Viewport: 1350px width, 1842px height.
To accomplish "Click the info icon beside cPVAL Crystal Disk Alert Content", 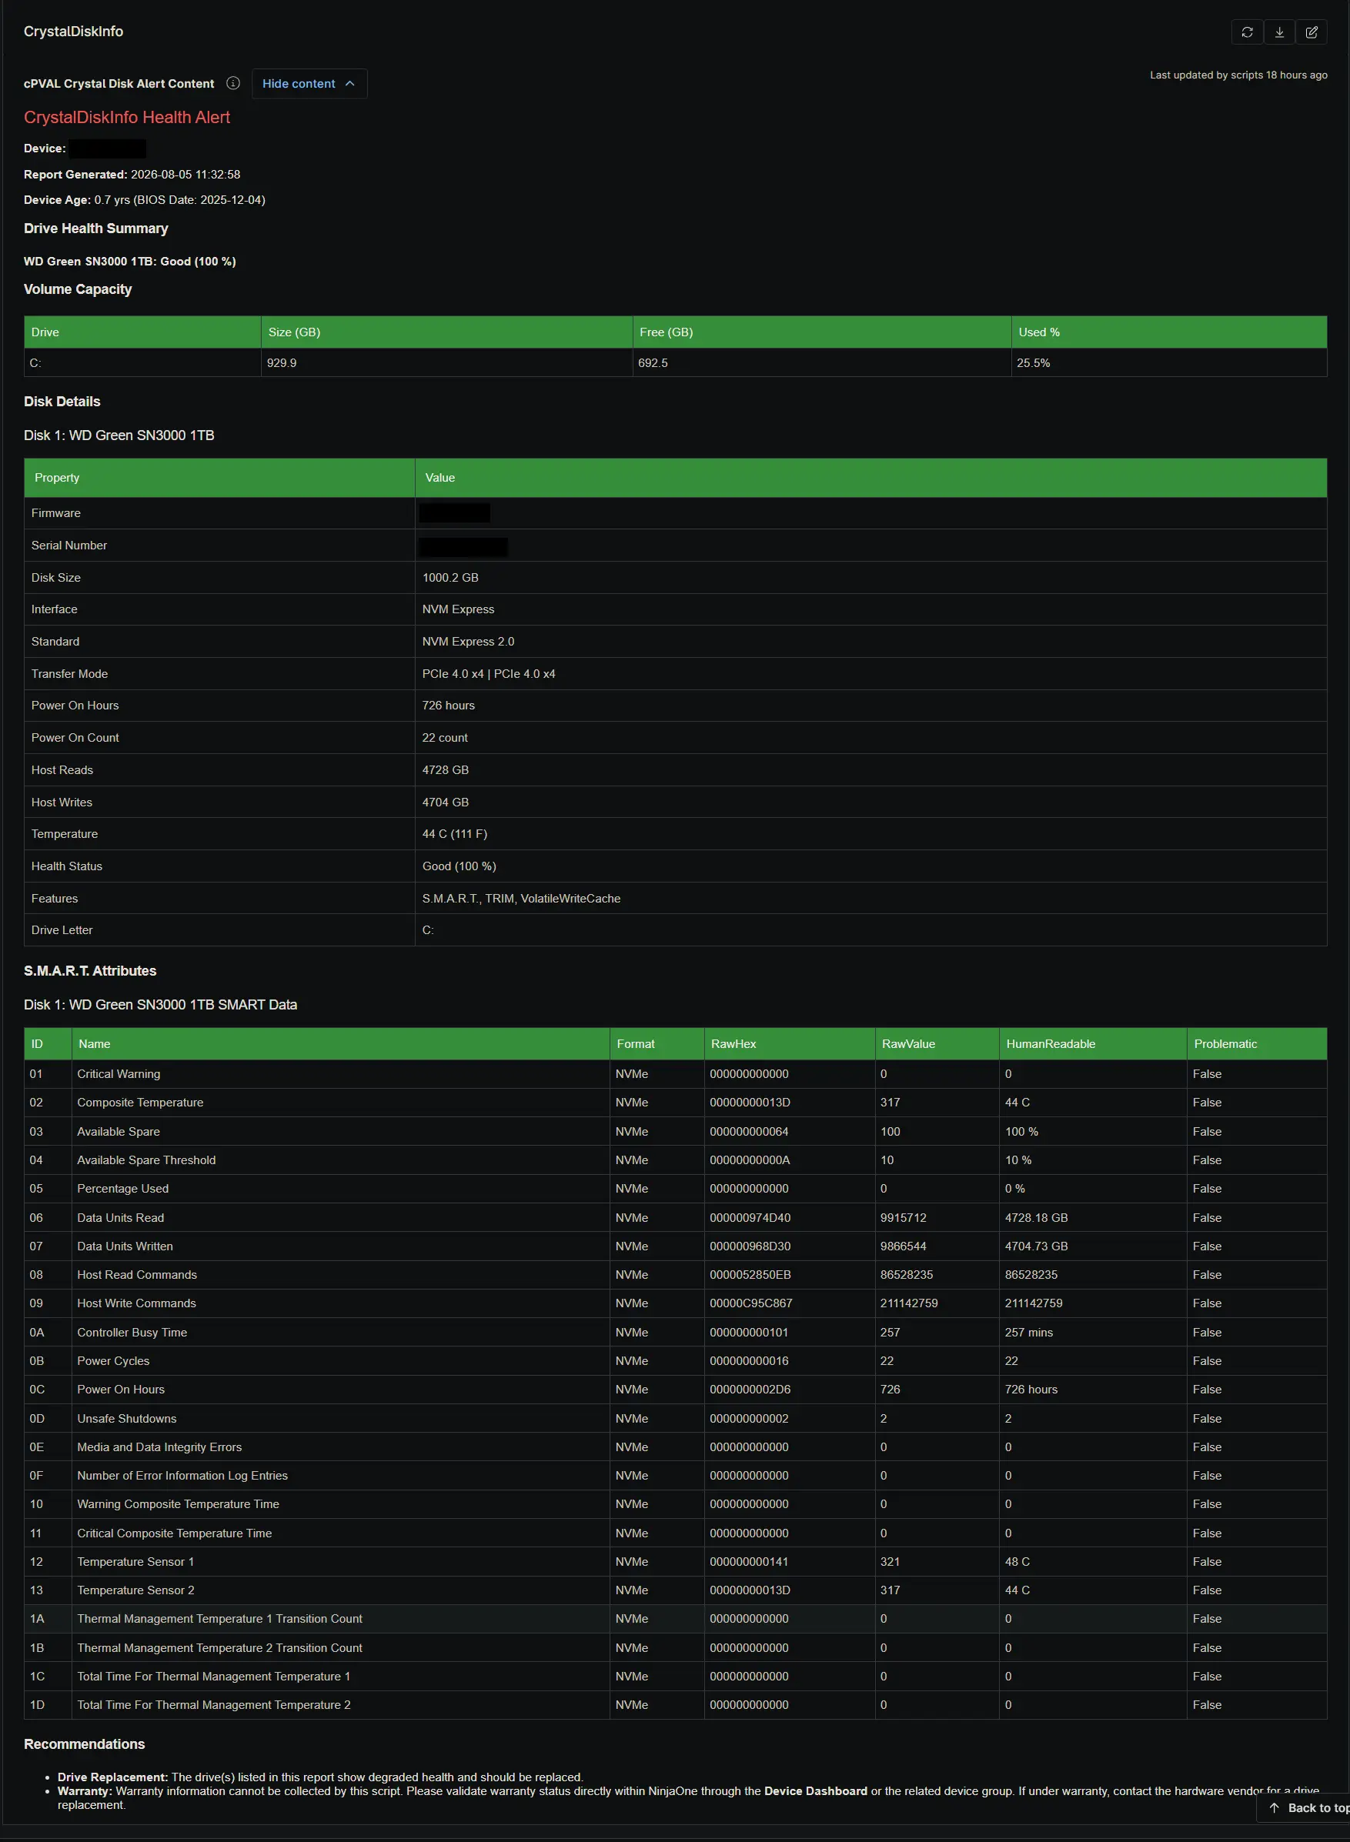I will click(x=233, y=83).
